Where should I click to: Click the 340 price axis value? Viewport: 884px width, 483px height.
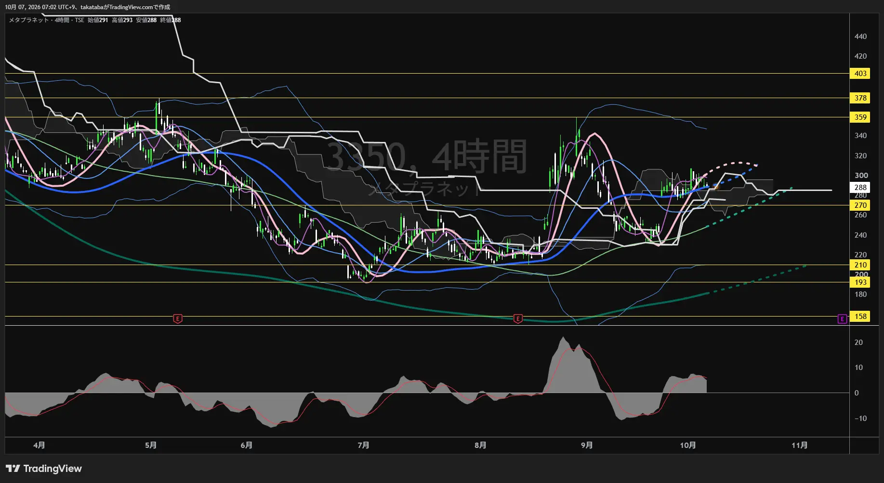[860, 136]
